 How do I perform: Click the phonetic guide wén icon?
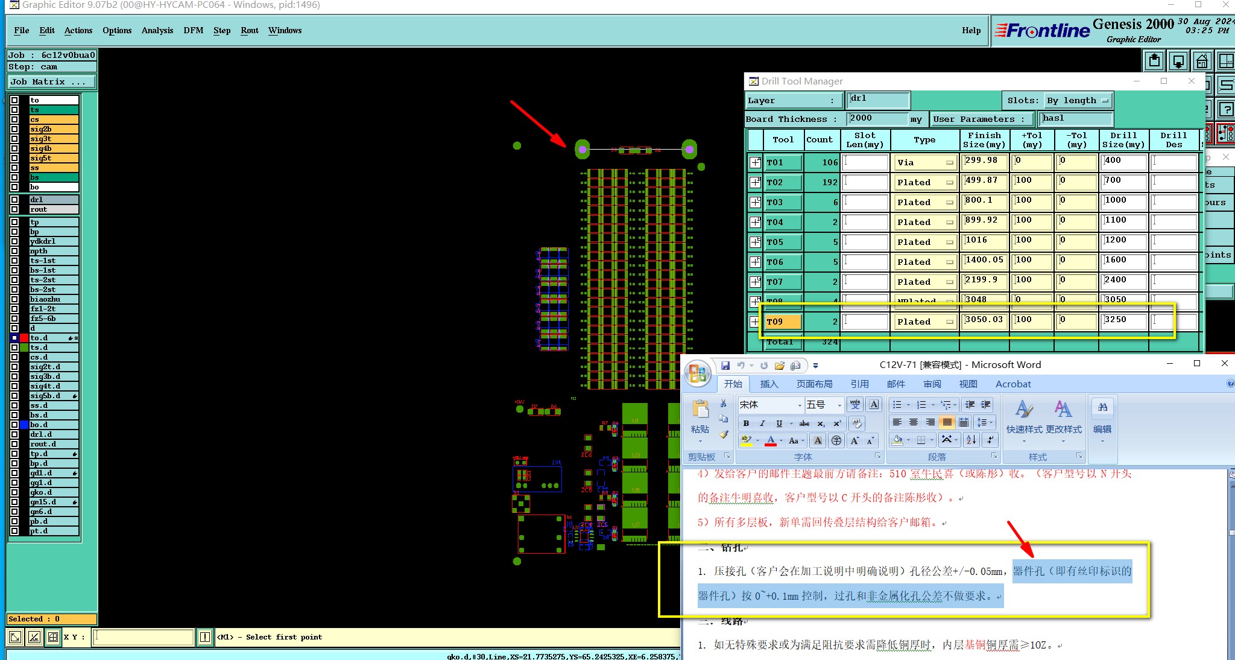855,404
